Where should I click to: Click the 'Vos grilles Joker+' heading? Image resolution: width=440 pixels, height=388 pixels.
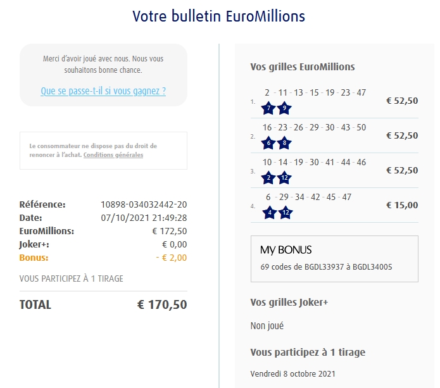tap(289, 303)
